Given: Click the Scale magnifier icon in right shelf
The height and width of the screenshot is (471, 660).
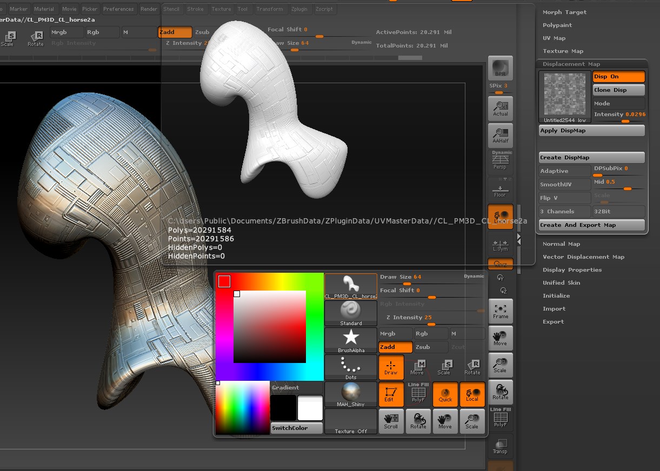Looking at the screenshot, I should click(x=500, y=365).
